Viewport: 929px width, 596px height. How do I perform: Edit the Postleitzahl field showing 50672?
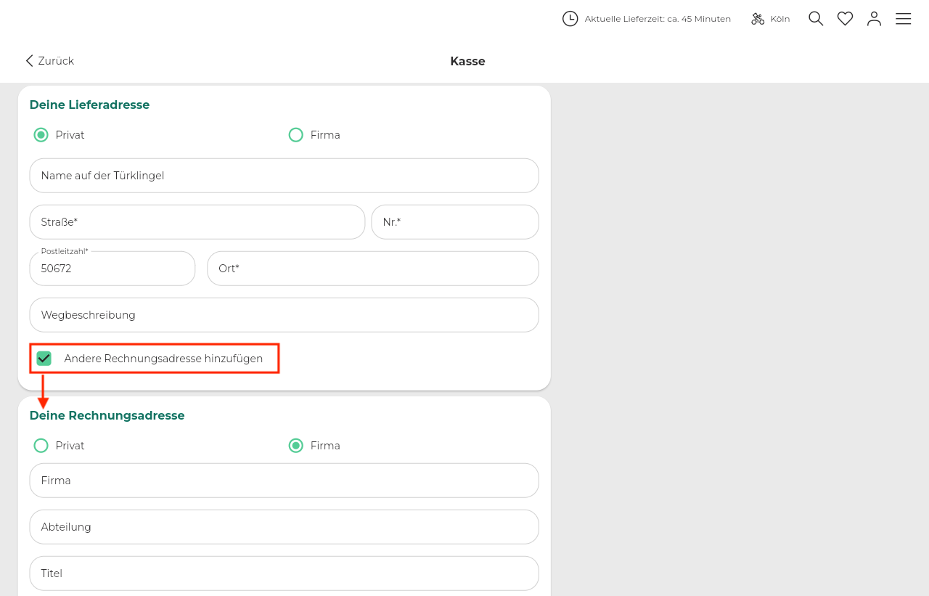click(112, 269)
